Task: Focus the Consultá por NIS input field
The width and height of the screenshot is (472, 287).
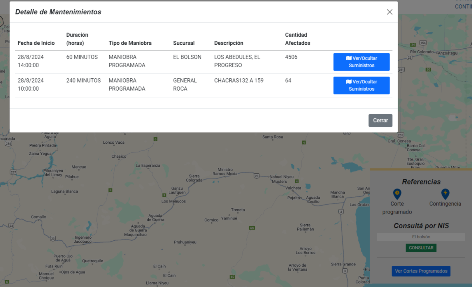Action: 421,237
